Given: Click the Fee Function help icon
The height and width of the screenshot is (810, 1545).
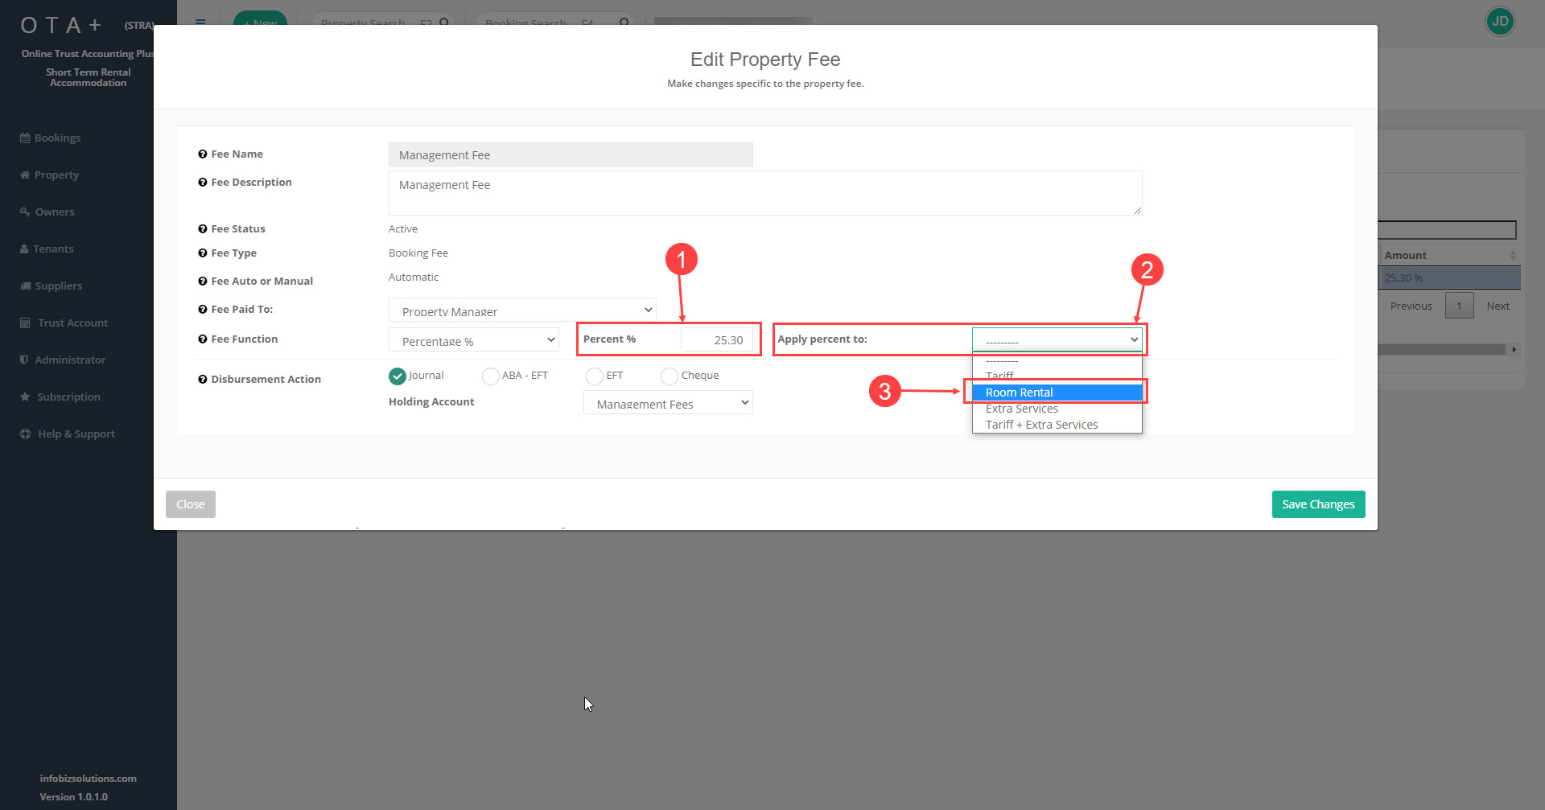Looking at the screenshot, I should click(203, 339).
